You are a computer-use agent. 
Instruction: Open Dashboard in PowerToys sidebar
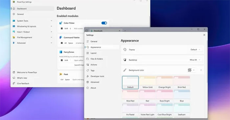pos(33,9)
